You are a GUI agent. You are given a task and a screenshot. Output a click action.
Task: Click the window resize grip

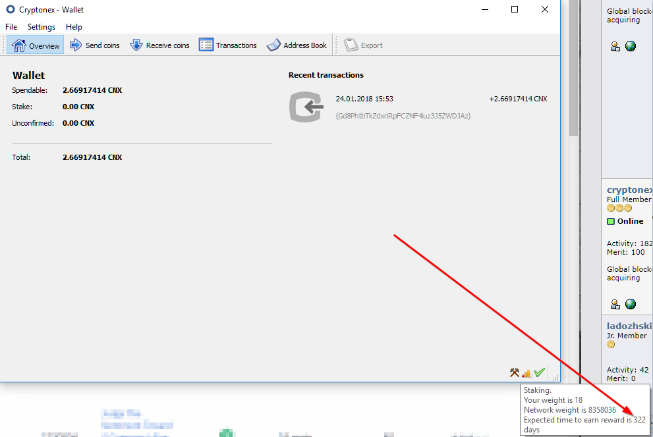(555, 378)
